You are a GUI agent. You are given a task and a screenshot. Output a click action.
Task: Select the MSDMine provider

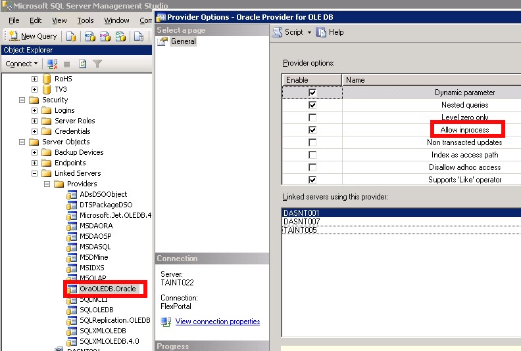(94, 257)
